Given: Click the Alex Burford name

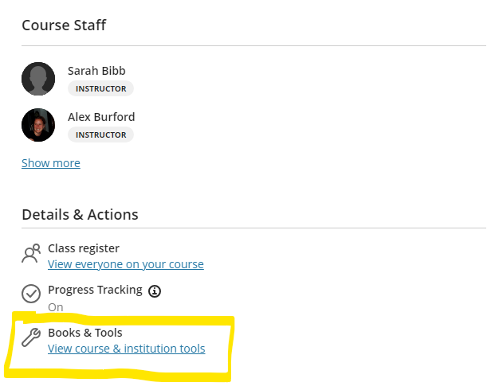Looking at the screenshot, I should [101, 117].
